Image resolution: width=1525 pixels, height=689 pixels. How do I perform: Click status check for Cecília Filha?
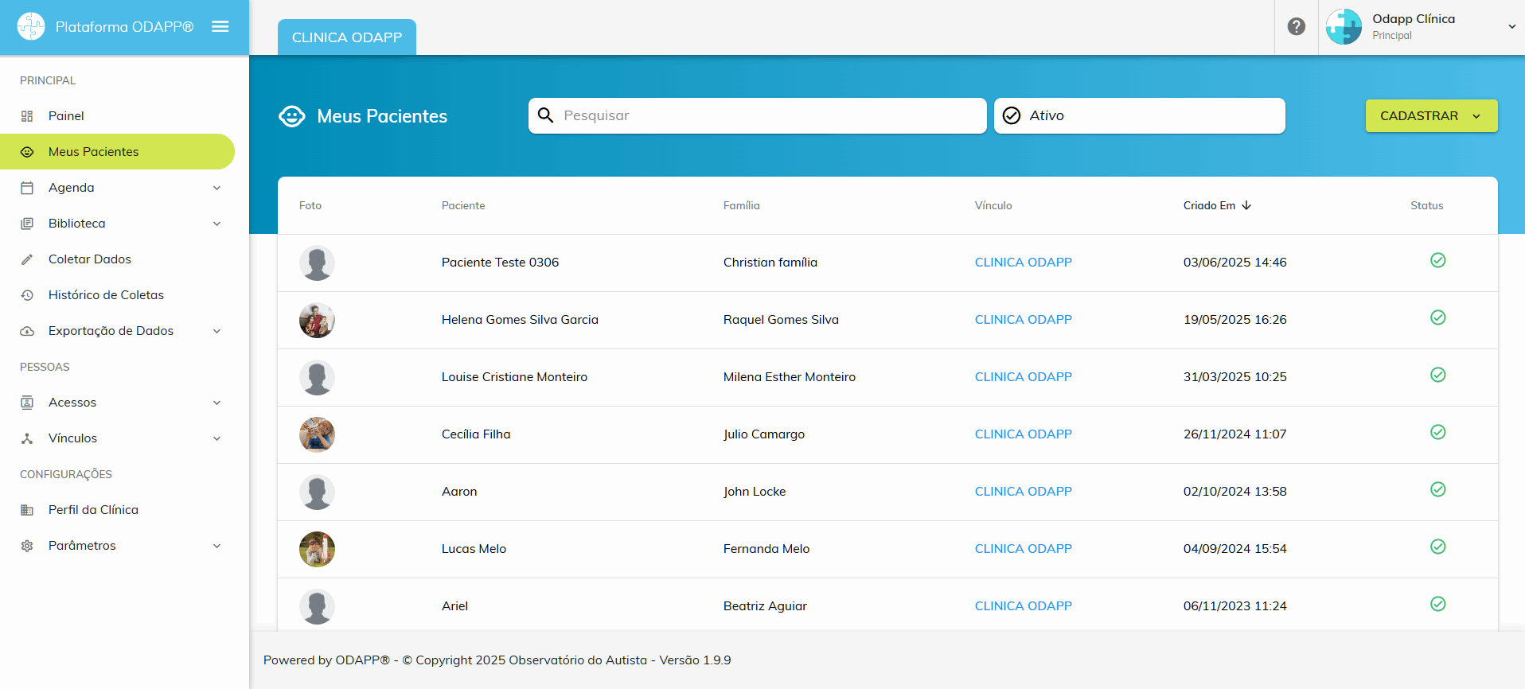(1438, 432)
